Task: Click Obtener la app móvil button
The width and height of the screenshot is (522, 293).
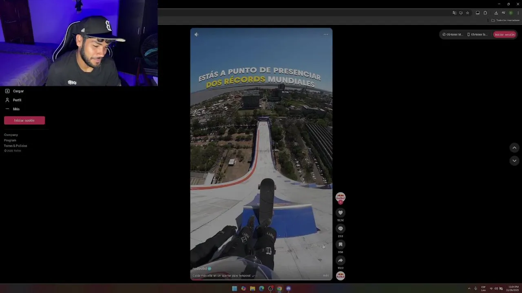Action: coord(477,35)
